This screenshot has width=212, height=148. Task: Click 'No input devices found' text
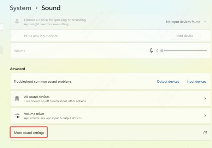point(183,22)
